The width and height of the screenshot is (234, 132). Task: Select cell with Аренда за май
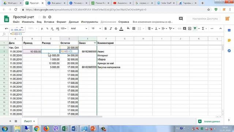[x=106, y=63]
